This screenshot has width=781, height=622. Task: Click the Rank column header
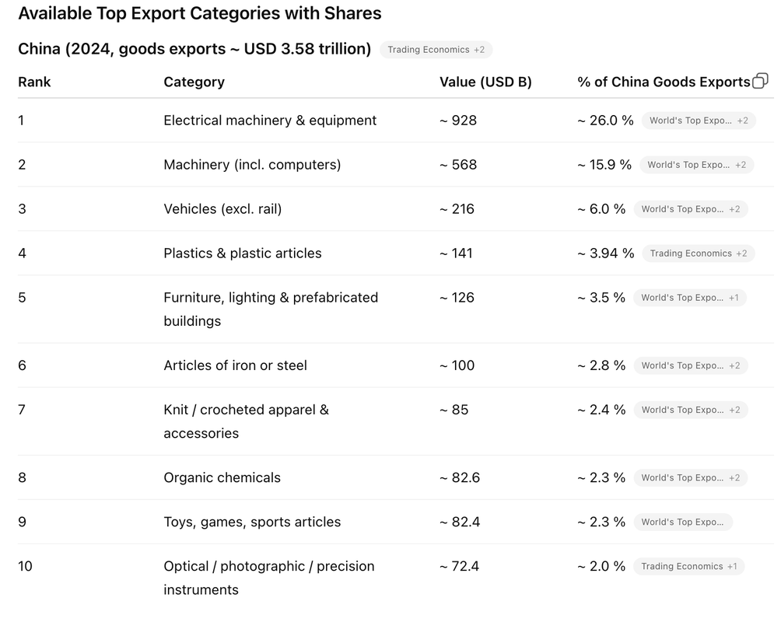pyautogui.click(x=34, y=82)
